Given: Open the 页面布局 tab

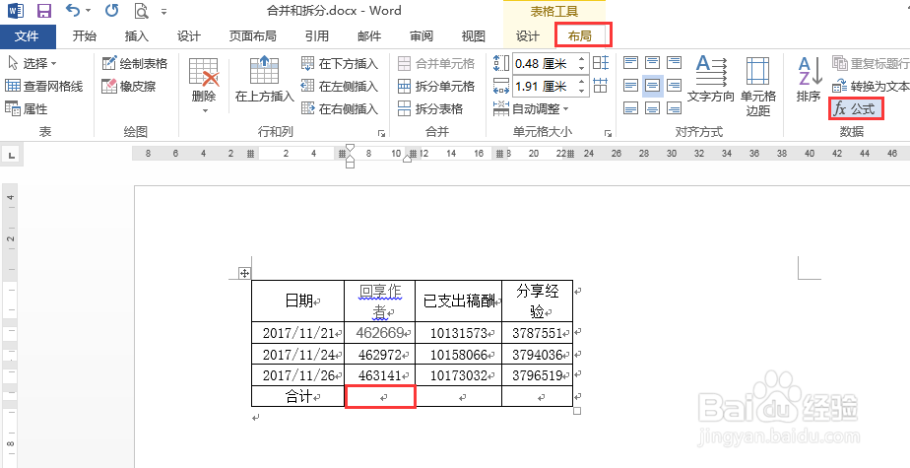Looking at the screenshot, I should click(x=253, y=36).
